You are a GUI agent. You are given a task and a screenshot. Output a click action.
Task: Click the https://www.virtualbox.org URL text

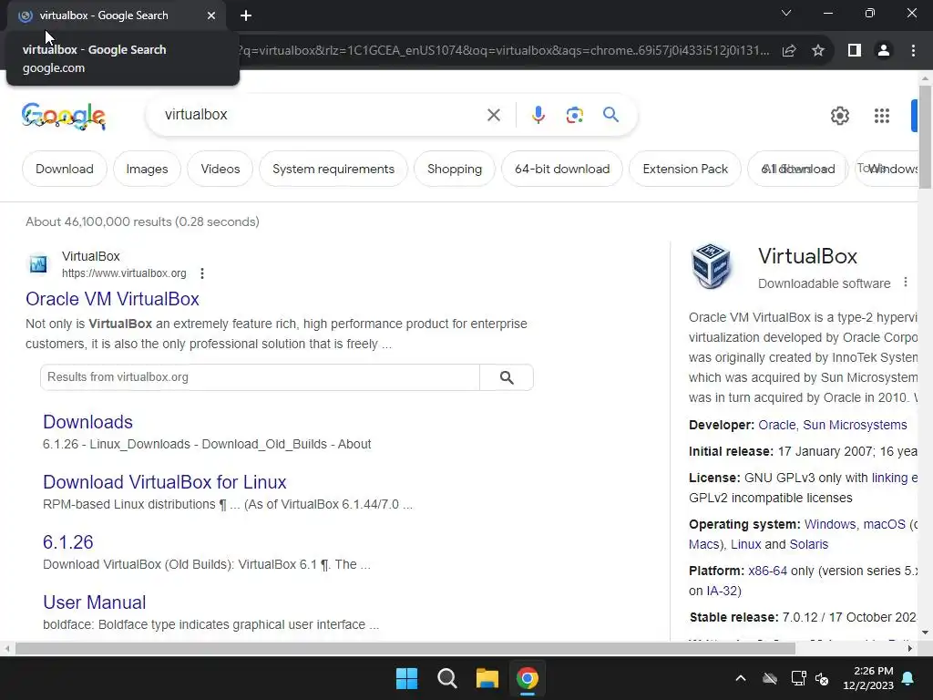click(x=124, y=273)
